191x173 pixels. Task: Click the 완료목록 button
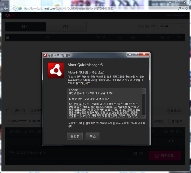click(36, 110)
